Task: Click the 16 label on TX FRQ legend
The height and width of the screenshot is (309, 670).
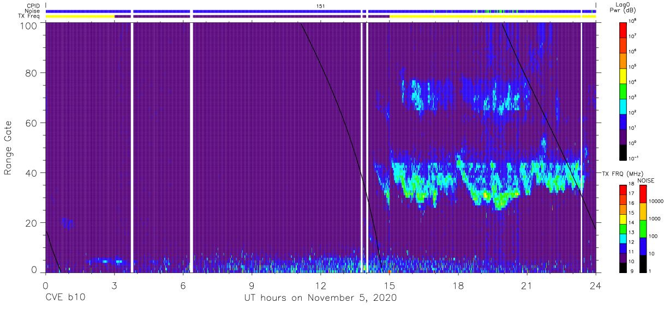Action: [632, 203]
